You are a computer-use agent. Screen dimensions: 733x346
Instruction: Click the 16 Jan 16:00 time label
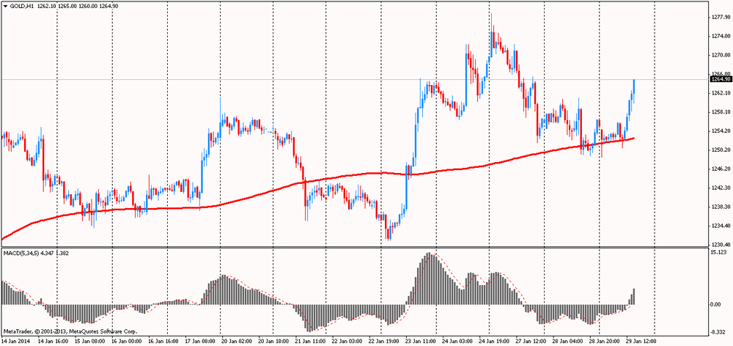coord(163,341)
